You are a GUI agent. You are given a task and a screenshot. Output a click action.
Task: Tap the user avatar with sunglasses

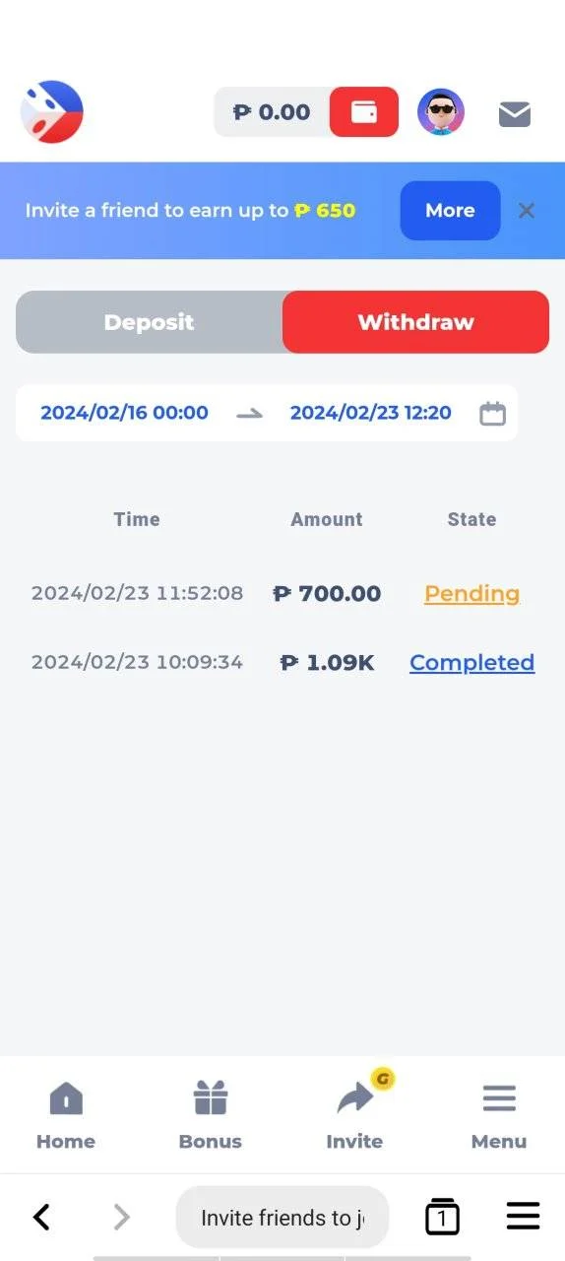point(441,111)
